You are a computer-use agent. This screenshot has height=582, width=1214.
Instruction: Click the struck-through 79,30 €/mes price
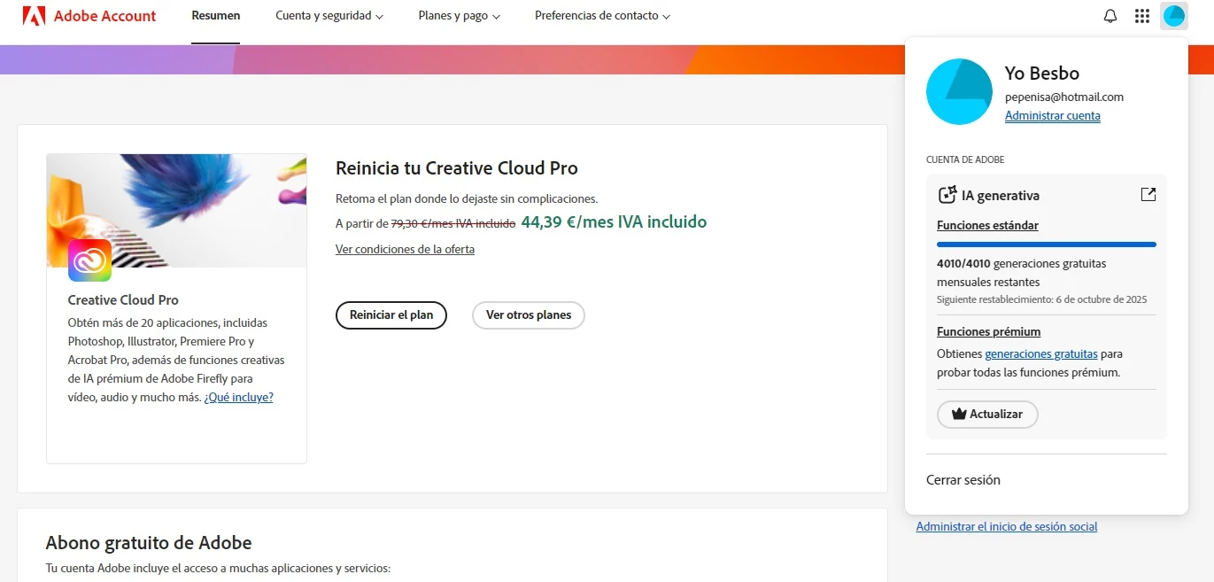pos(453,223)
